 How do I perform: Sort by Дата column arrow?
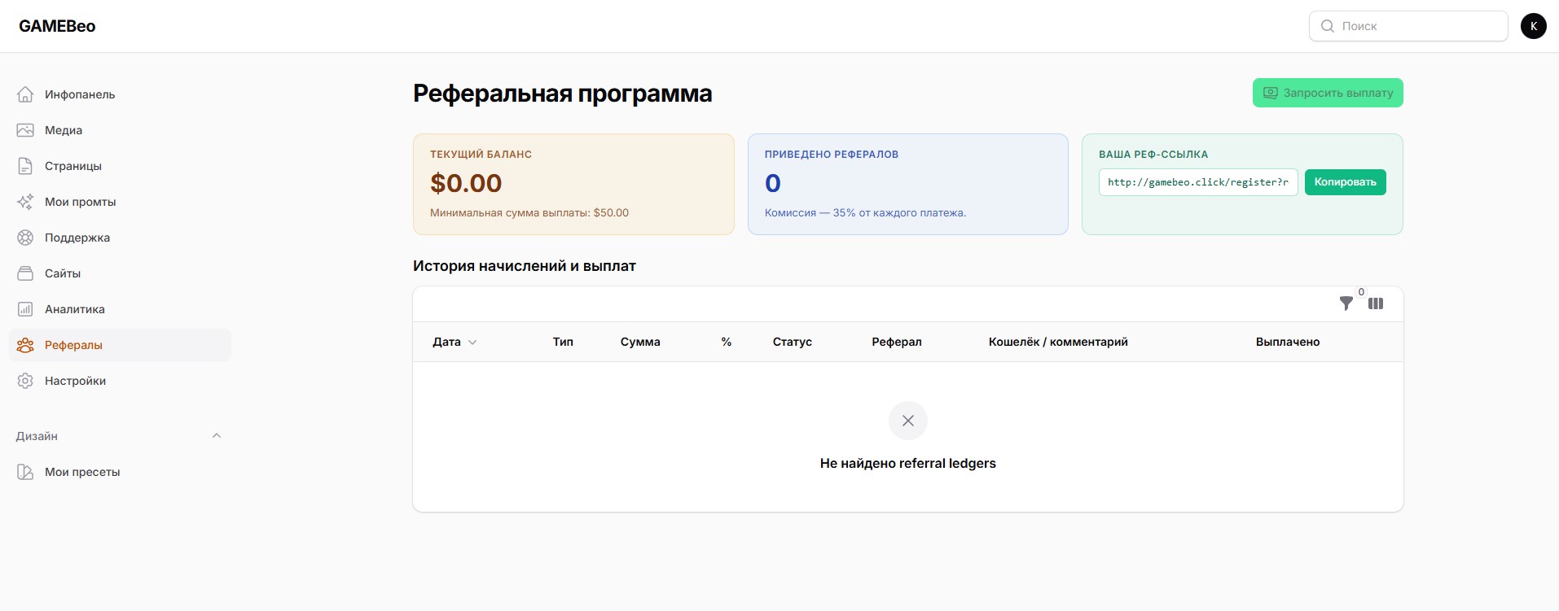point(472,343)
